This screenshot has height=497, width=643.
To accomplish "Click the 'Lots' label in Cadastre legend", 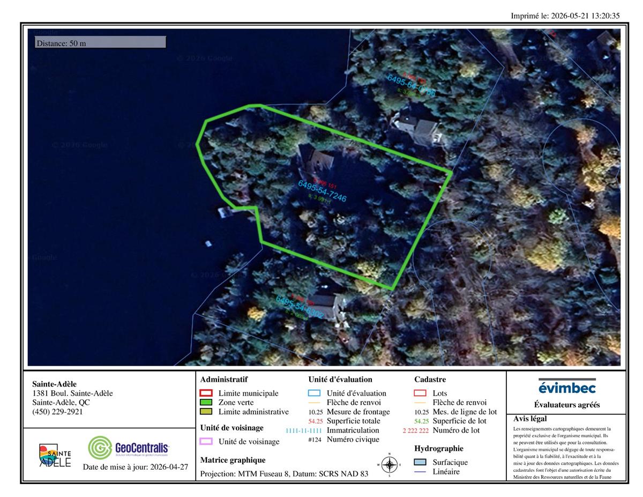I will [440, 393].
